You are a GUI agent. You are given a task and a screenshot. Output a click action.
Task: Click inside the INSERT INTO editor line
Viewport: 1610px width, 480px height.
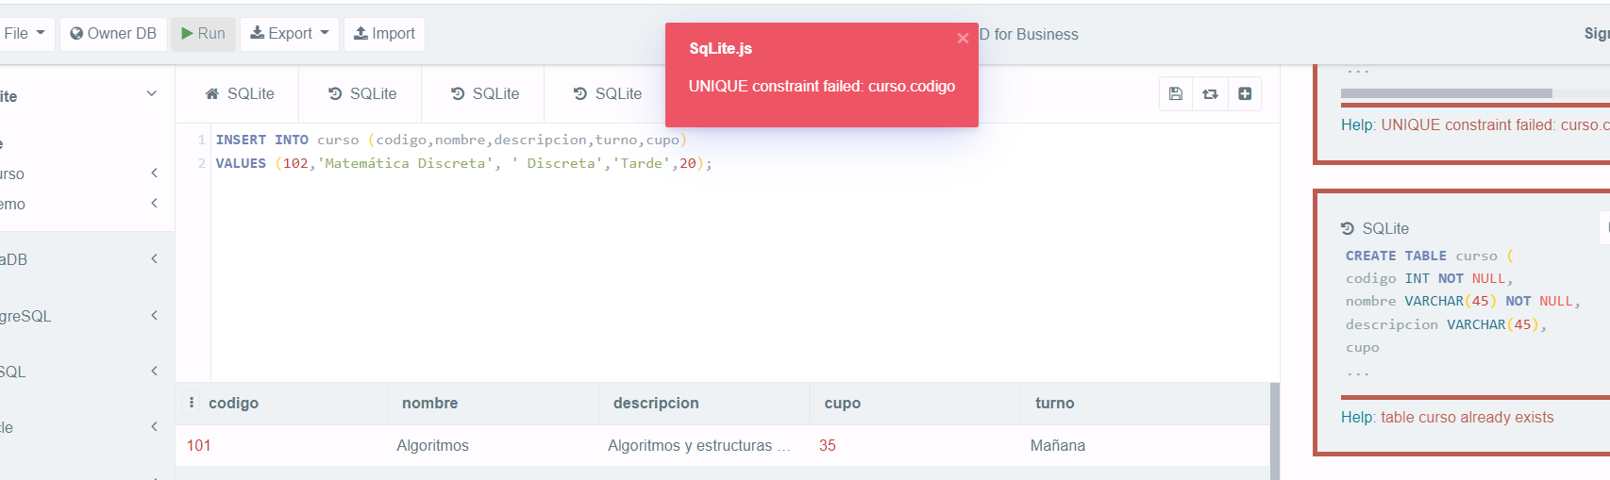[451, 140]
